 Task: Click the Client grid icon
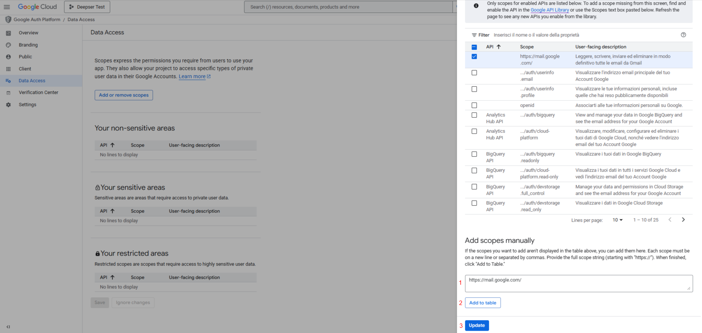point(8,69)
